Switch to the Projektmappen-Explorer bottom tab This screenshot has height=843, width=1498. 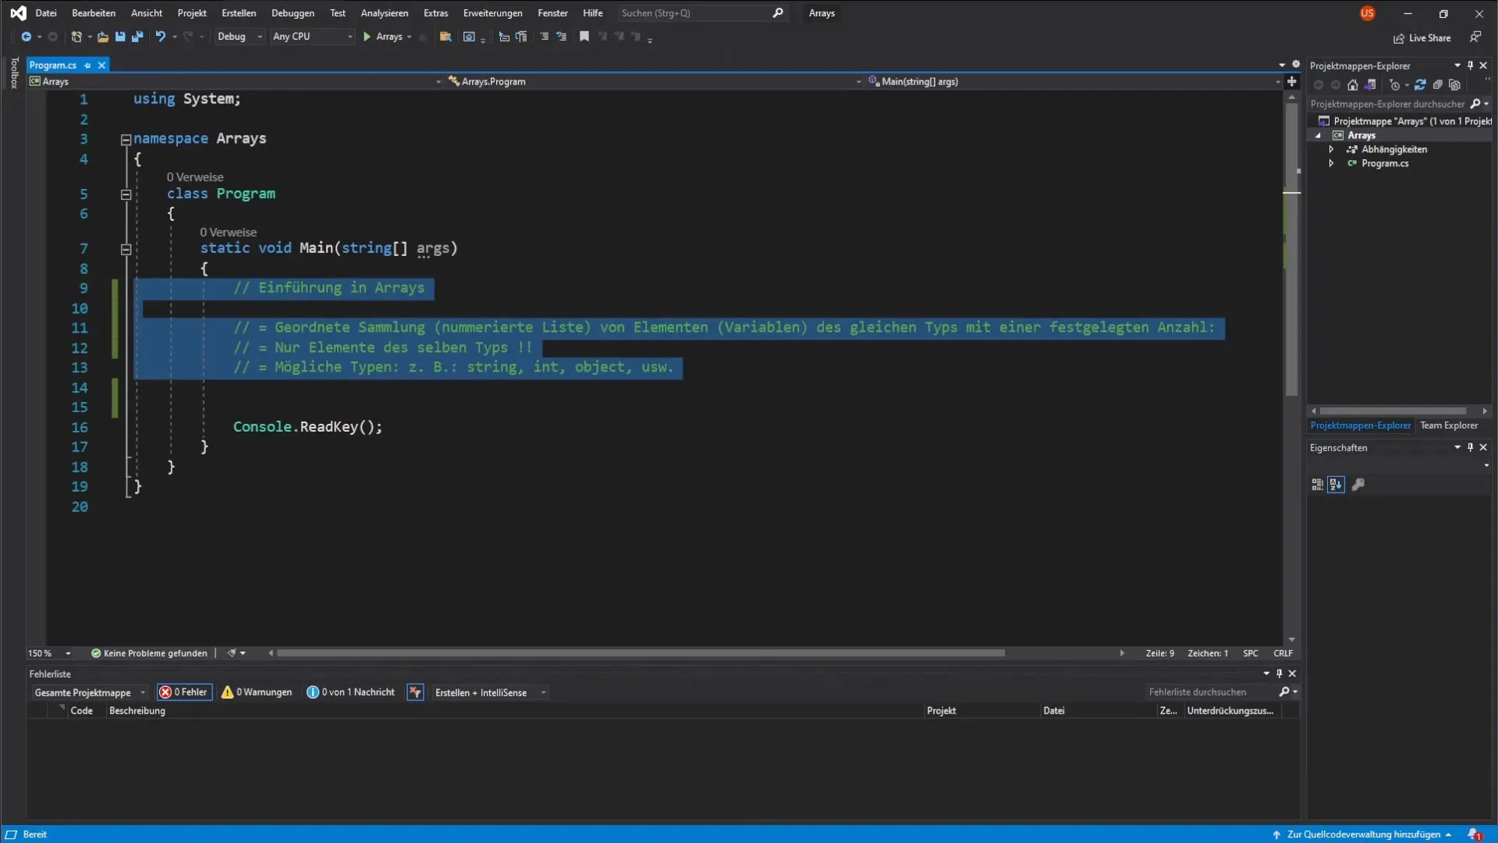point(1360,425)
